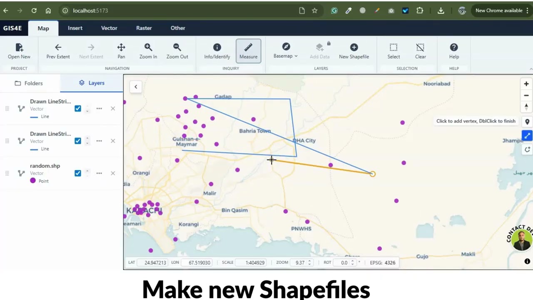533x300 pixels.
Task: Click the New Chrome available button
Action: tap(501, 10)
